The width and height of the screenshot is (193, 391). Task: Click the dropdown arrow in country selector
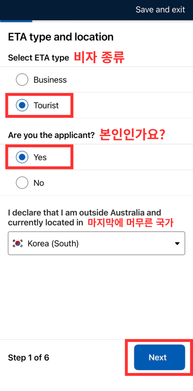(177, 244)
